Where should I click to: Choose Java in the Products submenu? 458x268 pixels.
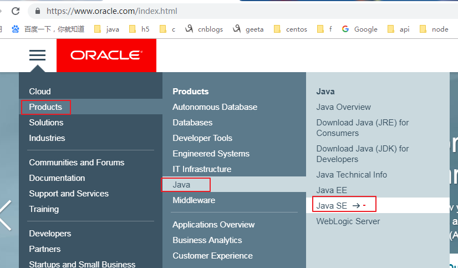[x=181, y=185]
